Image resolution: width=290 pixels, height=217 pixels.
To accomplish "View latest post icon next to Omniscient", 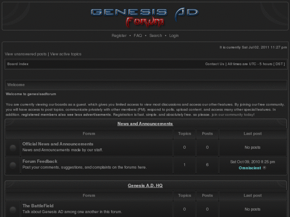I will 264,168.
